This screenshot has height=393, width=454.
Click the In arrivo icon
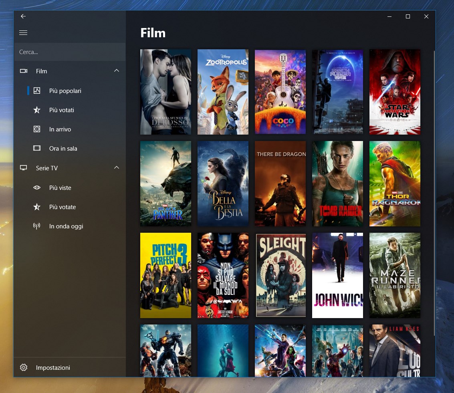coord(37,129)
